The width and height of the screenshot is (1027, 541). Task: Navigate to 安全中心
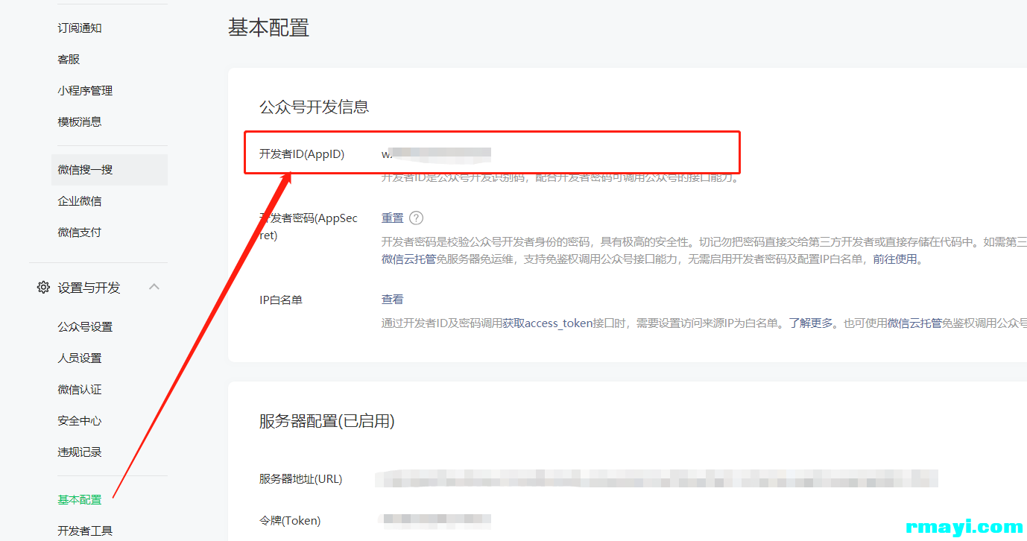tap(80, 421)
